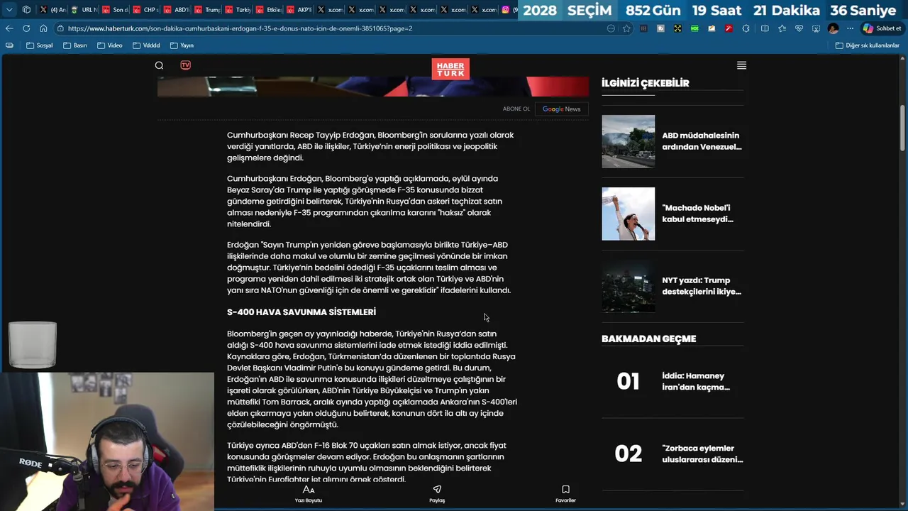Bookmark this page with the star icon

[x=626, y=28]
